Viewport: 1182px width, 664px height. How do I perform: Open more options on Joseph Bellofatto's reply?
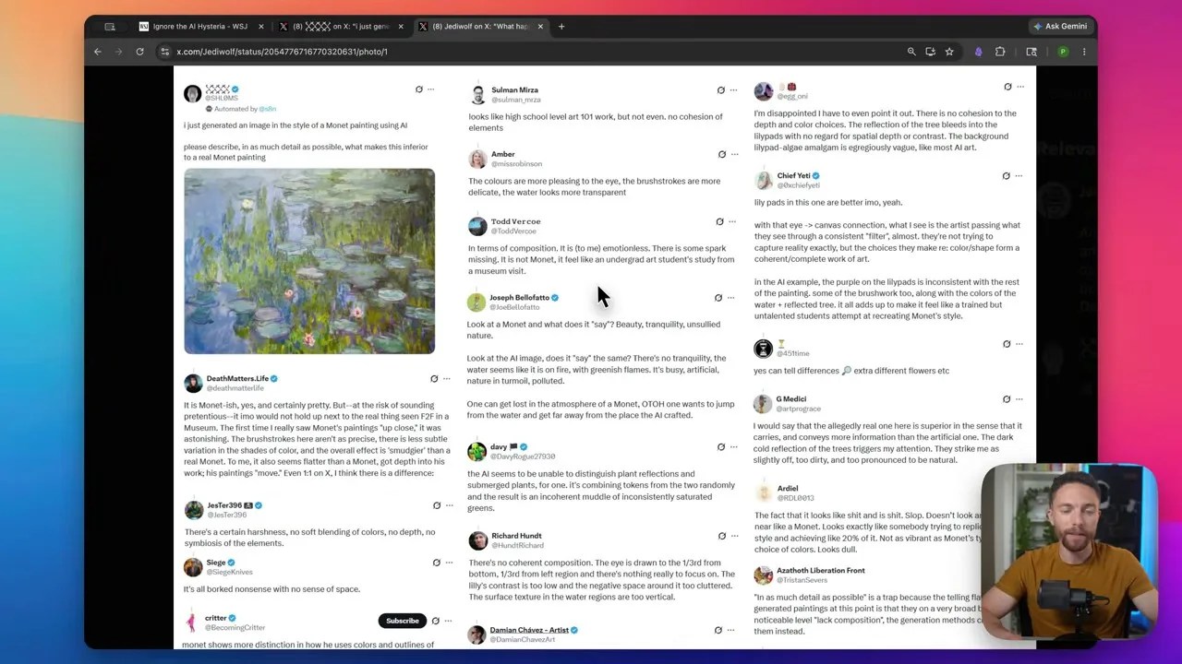(x=731, y=298)
